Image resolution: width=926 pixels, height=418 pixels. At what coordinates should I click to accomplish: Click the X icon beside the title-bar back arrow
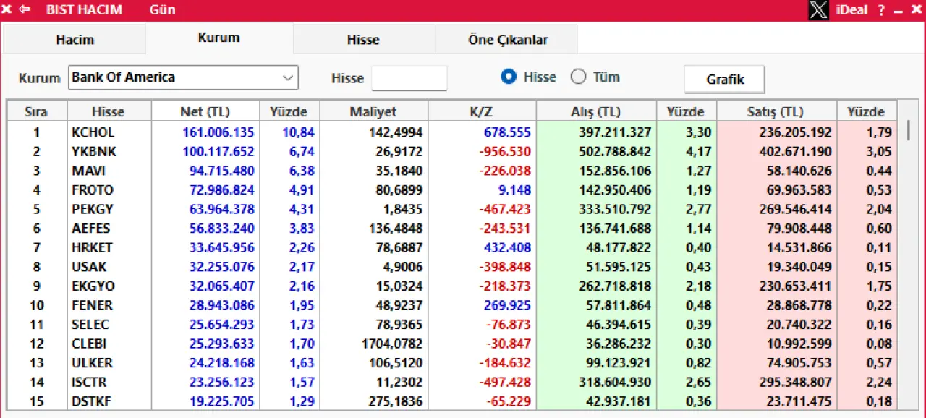tap(7, 10)
